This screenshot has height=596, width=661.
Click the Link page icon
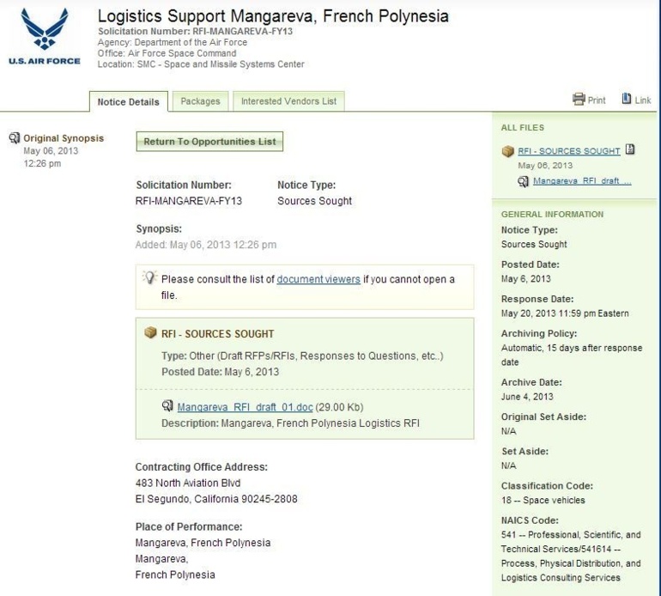(x=627, y=98)
